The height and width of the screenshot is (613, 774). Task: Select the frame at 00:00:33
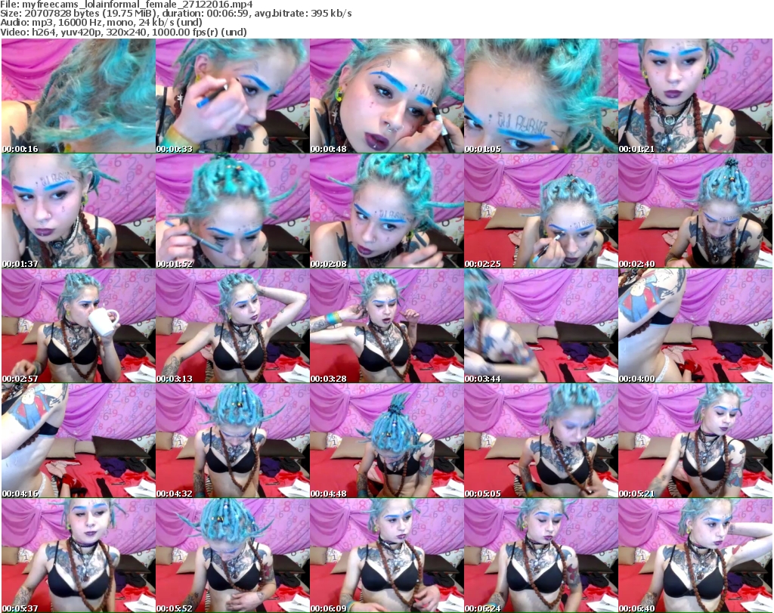coord(233,96)
